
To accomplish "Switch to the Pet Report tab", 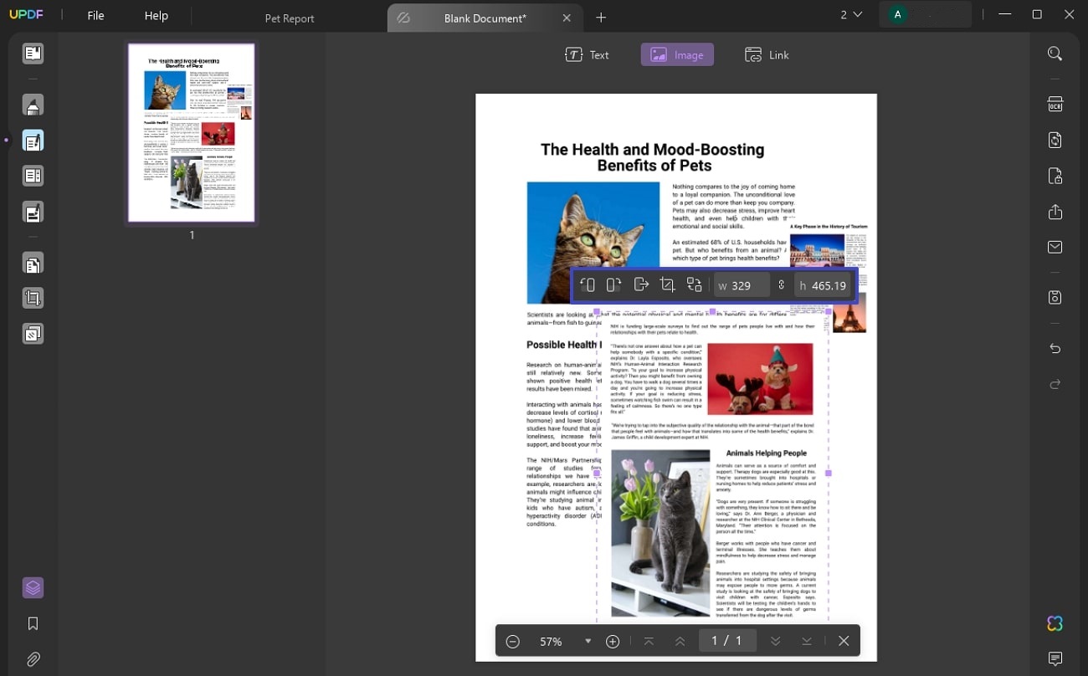I will 289,18.
